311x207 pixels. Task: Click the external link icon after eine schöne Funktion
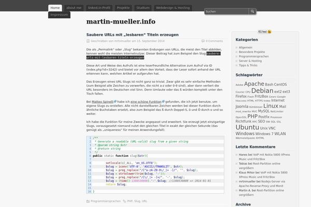[163, 101]
